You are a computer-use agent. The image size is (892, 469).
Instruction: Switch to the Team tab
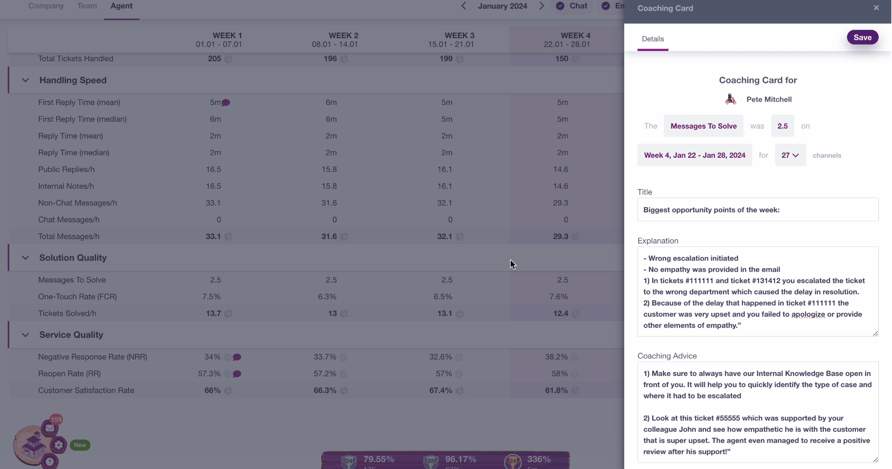pyautogui.click(x=87, y=6)
